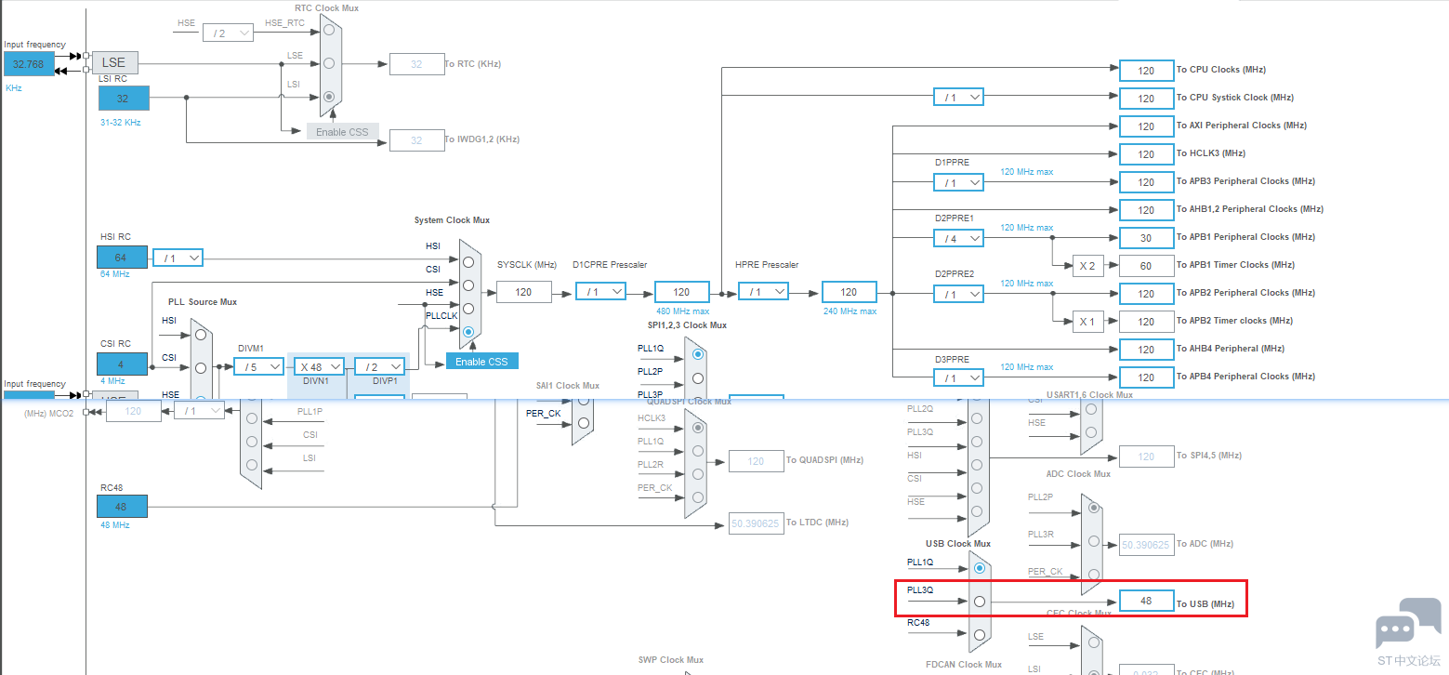This screenshot has height=675, width=1449.
Task: Select PLLCLK in System Clock Mux
Action: [468, 332]
